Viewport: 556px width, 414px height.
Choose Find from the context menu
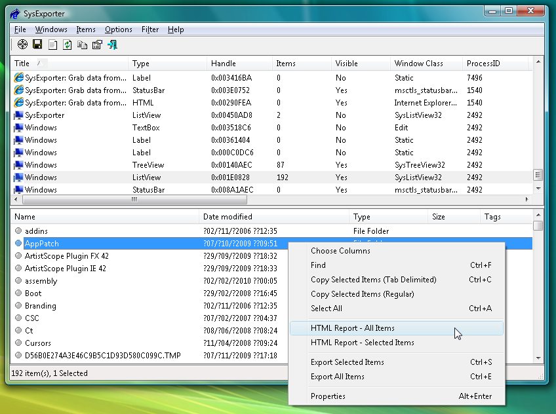point(397,265)
